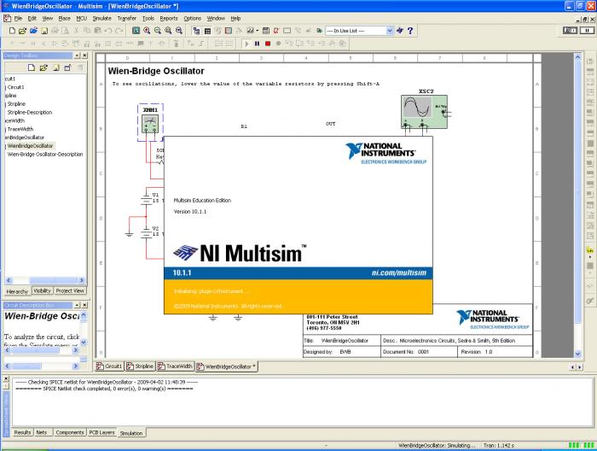Select WienBridgeOscillator in Design Toolbox tree
Screen dimensions: 597x451
[x=30, y=145]
